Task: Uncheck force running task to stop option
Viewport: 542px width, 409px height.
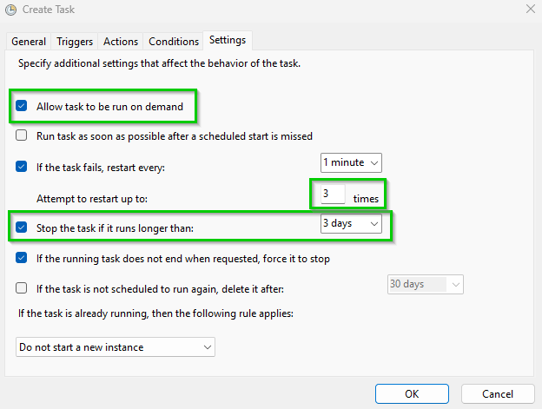Action: tap(22, 258)
